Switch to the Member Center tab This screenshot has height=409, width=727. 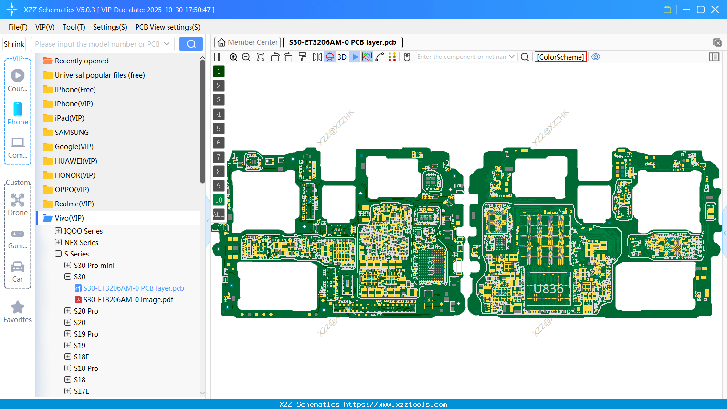248,42
